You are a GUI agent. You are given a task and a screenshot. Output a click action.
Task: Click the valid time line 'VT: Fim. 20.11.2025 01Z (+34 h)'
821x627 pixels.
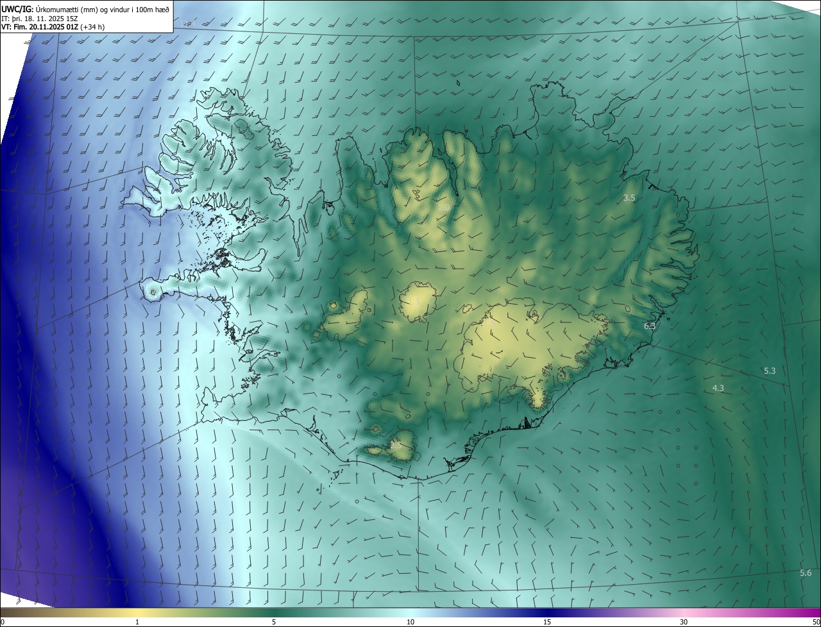[53, 27]
